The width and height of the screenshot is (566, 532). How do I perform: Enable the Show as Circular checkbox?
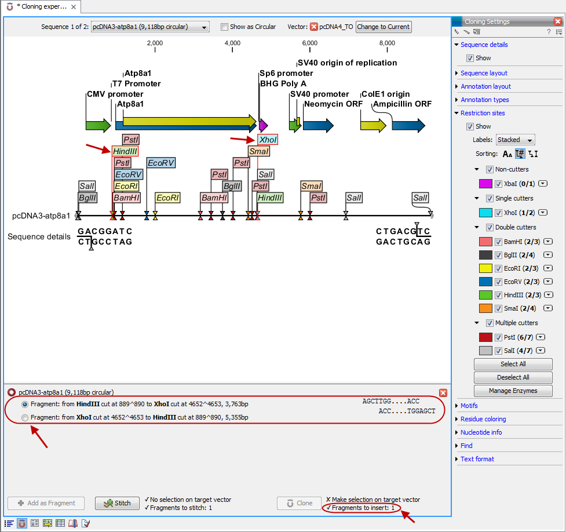[225, 27]
